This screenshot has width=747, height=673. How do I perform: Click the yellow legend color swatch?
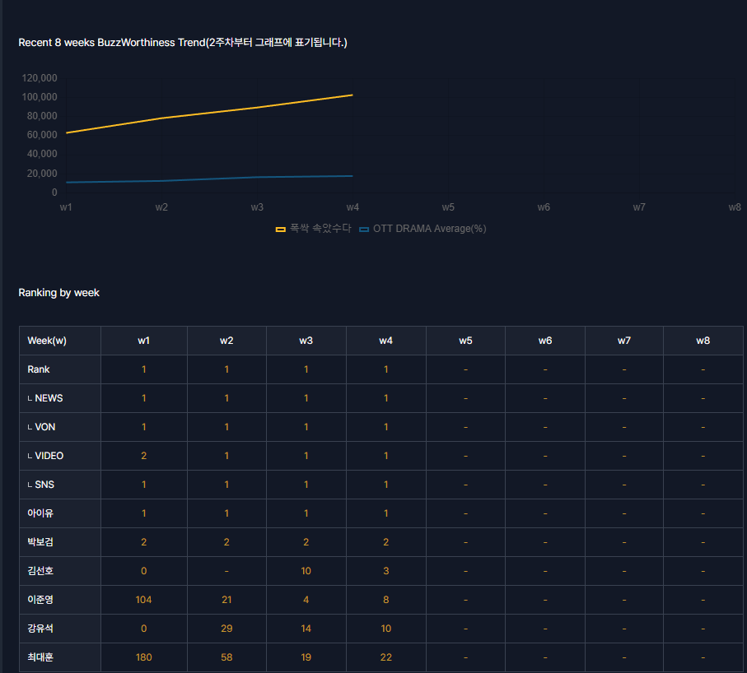click(x=280, y=230)
